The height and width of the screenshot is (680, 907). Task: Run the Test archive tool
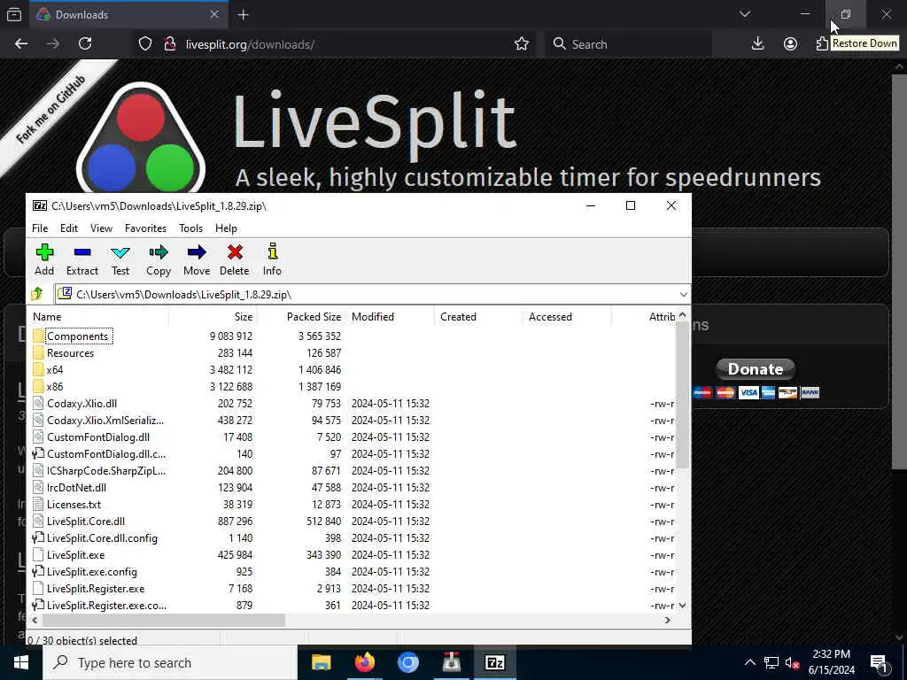120,259
